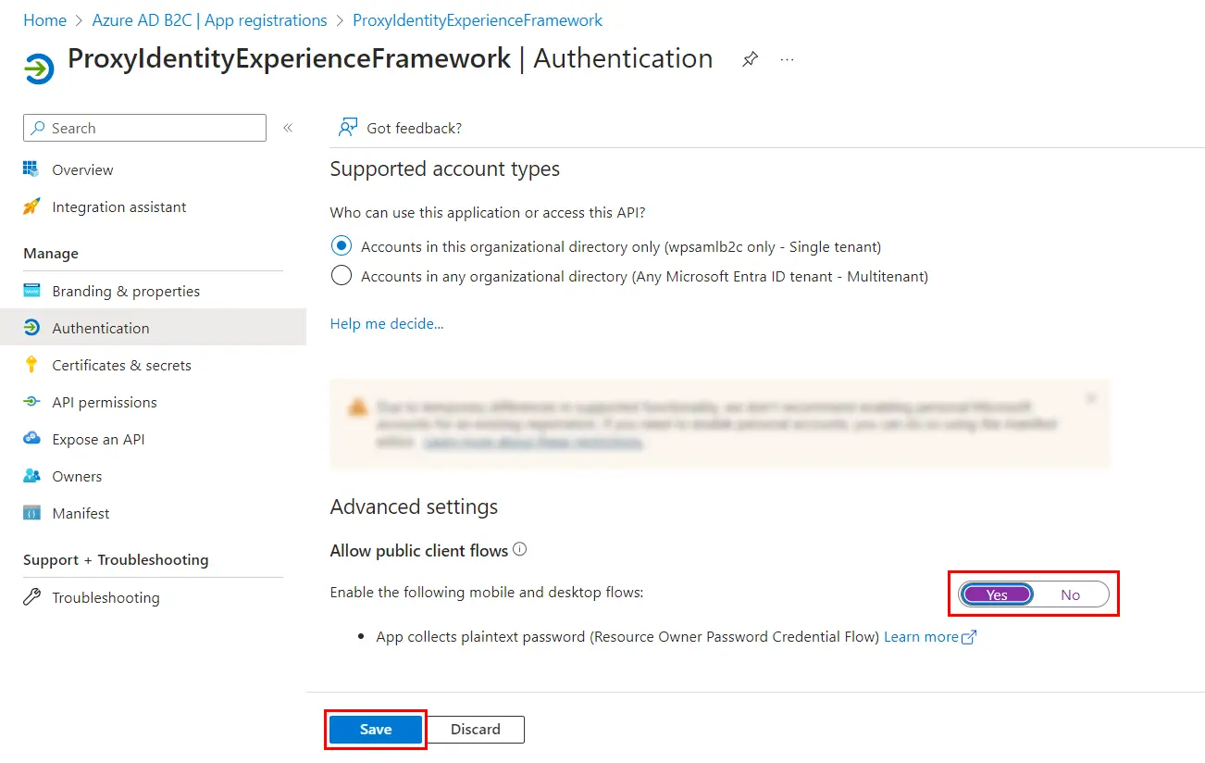Open Overview in the sidebar

click(82, 169)
